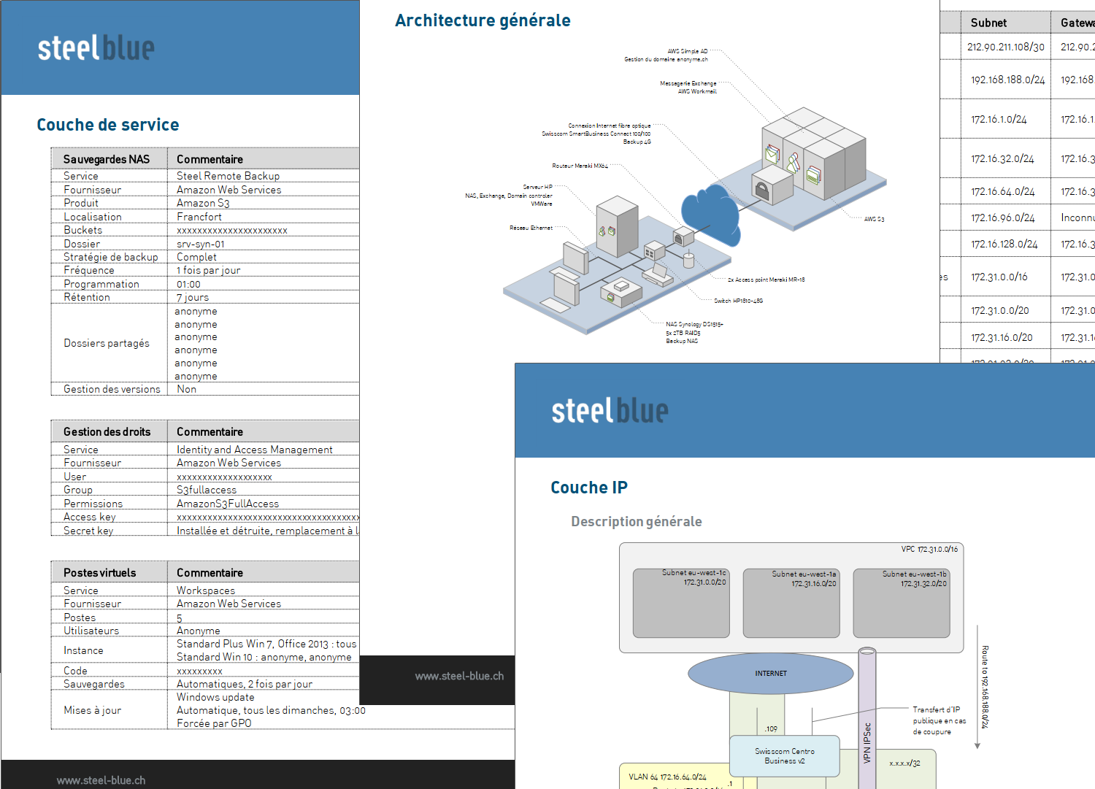Click the 'NAS Synology DS1515+' diagram label
Screen dimensions: 1095x789
694,324
